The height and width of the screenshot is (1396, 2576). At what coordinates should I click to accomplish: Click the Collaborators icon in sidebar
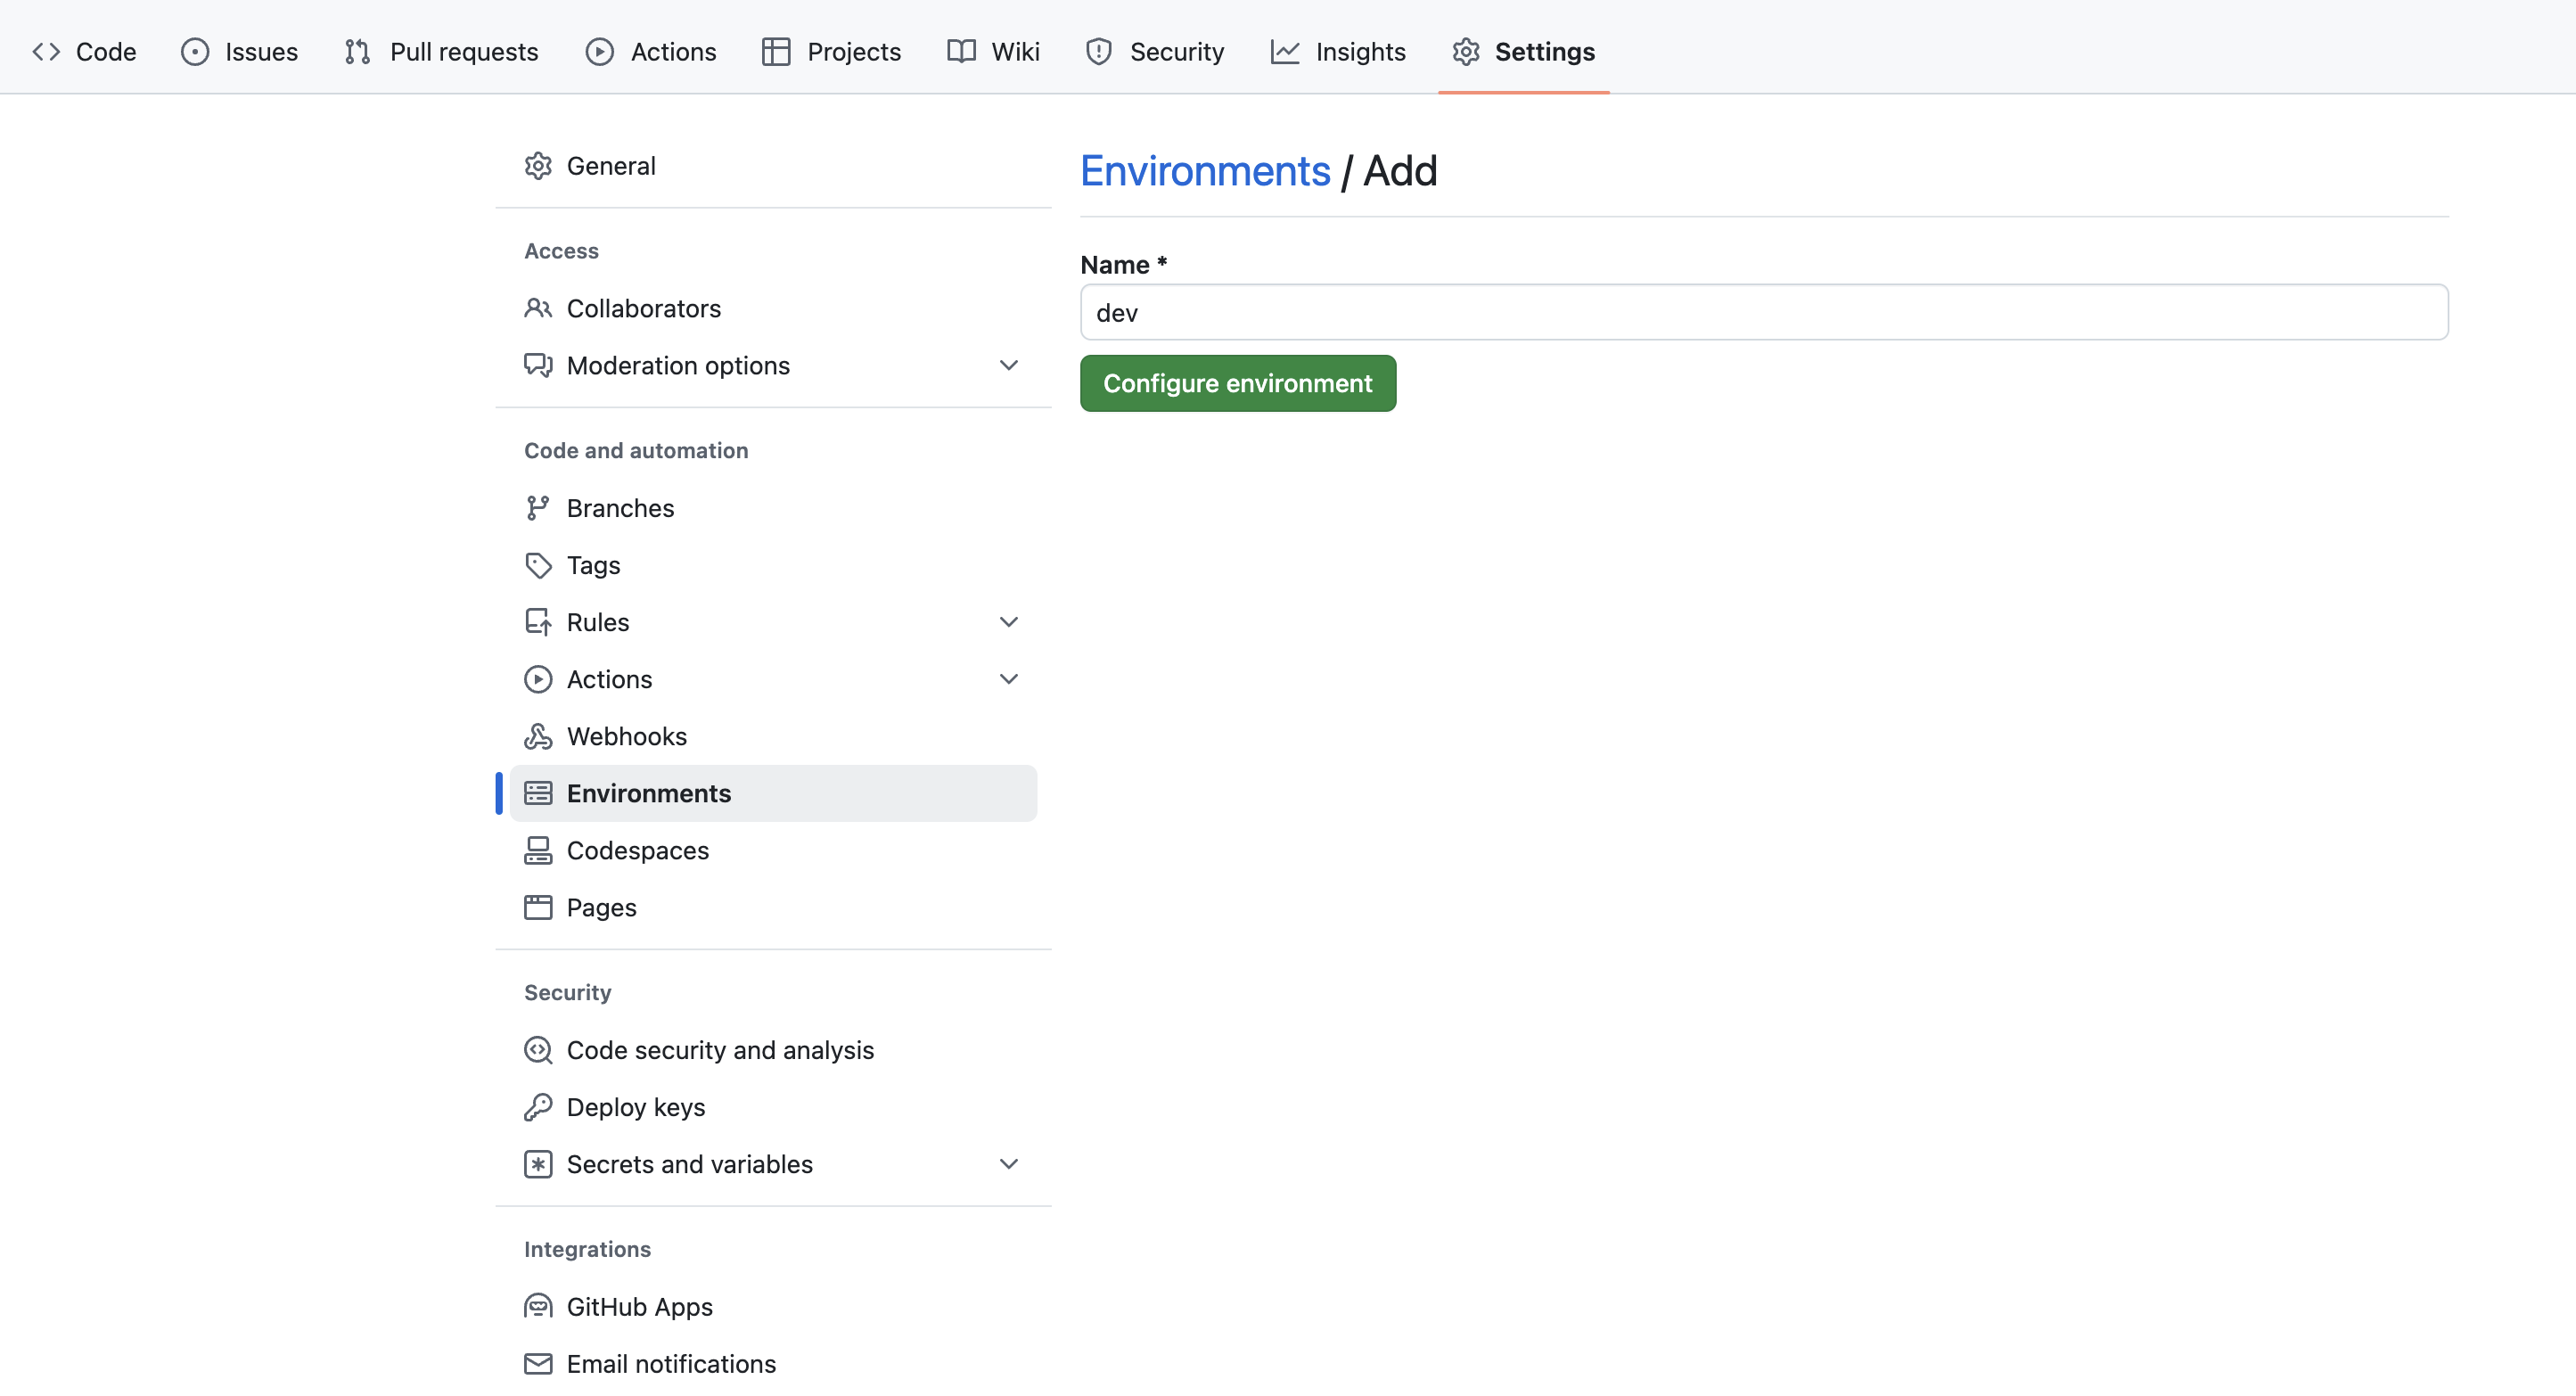click(x=537, y=306)
